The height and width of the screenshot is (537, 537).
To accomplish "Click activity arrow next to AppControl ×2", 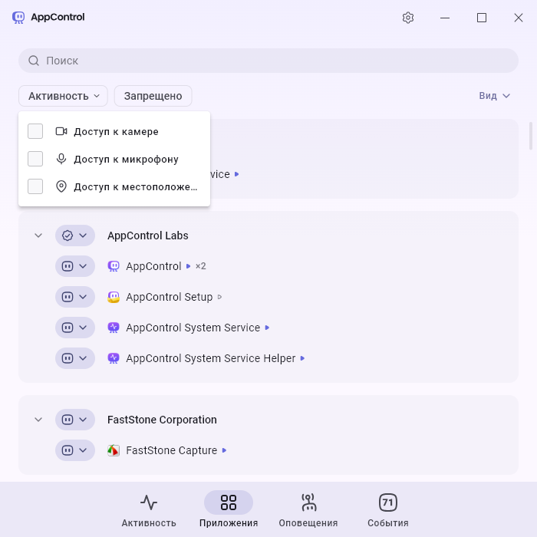I will pyautogui.click(x=188, y=266).
